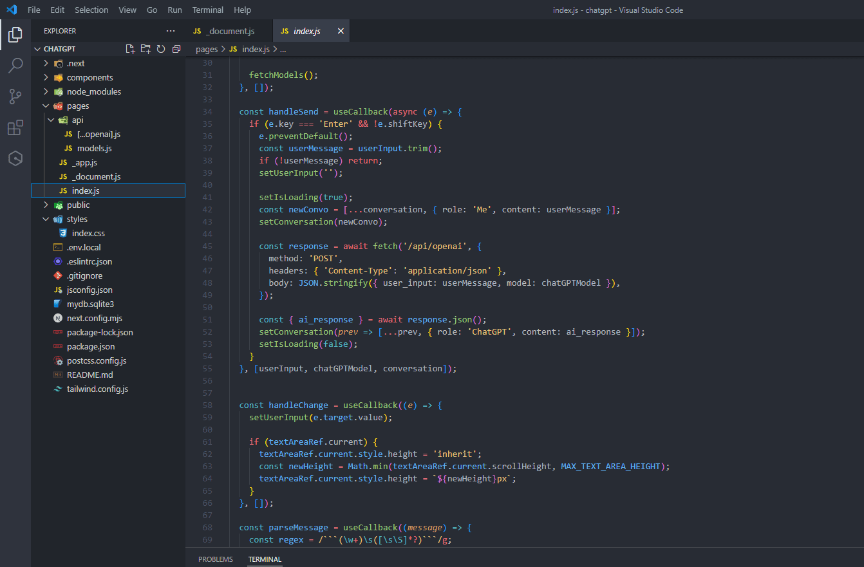Image resolution: width=864 pixels, height=567 pixels.
Task: Click Collapse Folders icon in Explorer
Action: click(176, 49)
